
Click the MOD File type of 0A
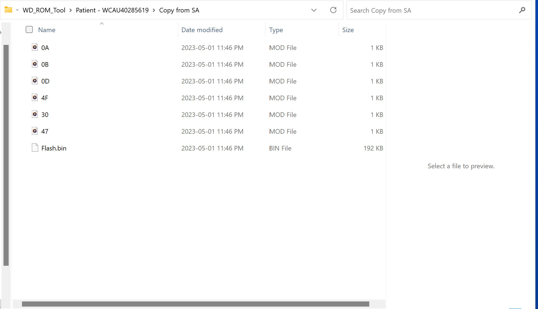pyautogui.click(x=283, y=48)
